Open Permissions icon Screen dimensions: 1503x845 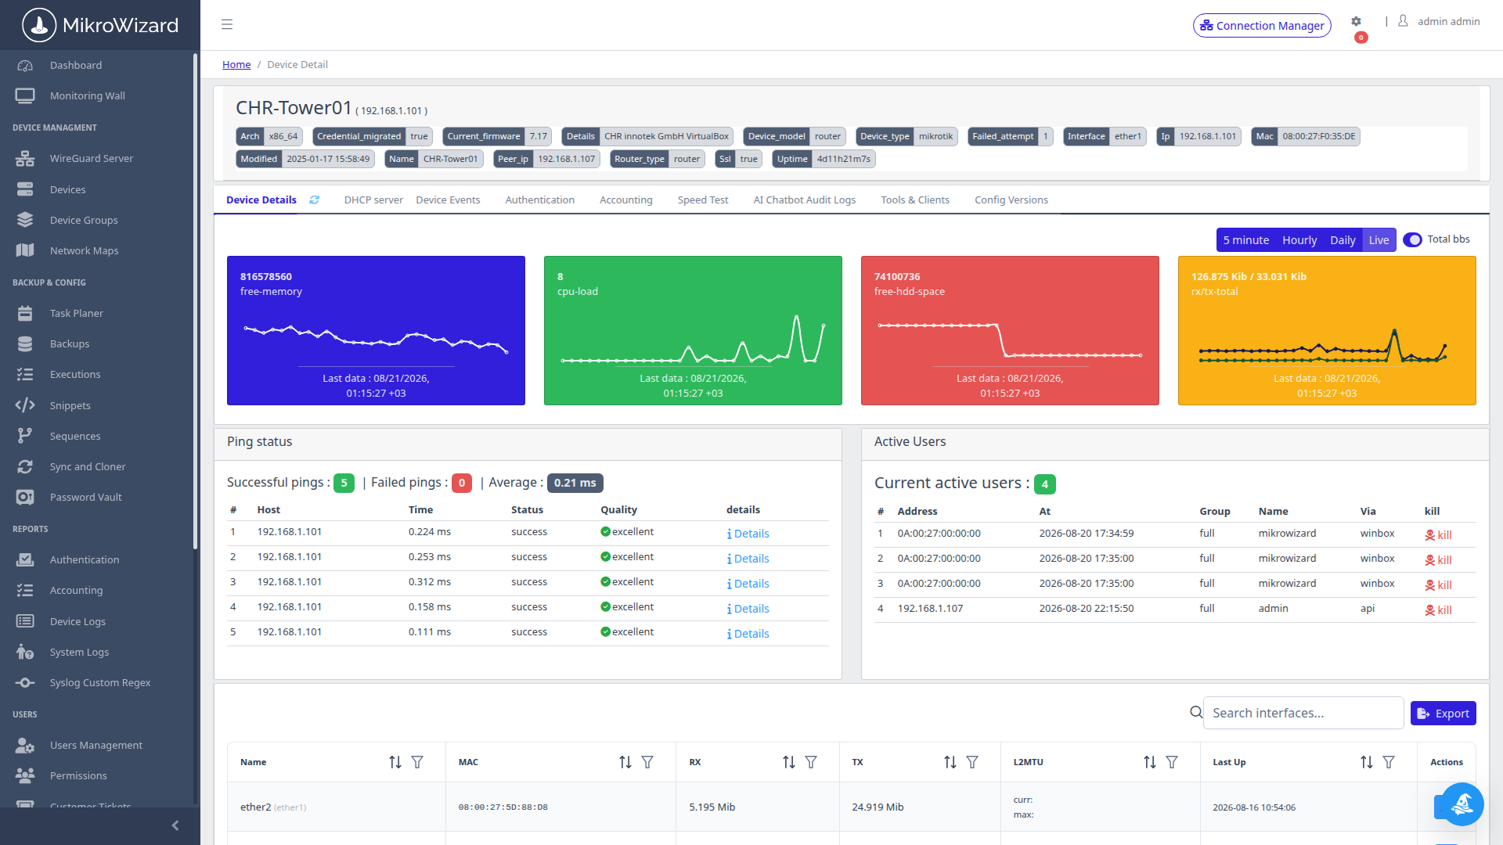[x=25, y=775]
